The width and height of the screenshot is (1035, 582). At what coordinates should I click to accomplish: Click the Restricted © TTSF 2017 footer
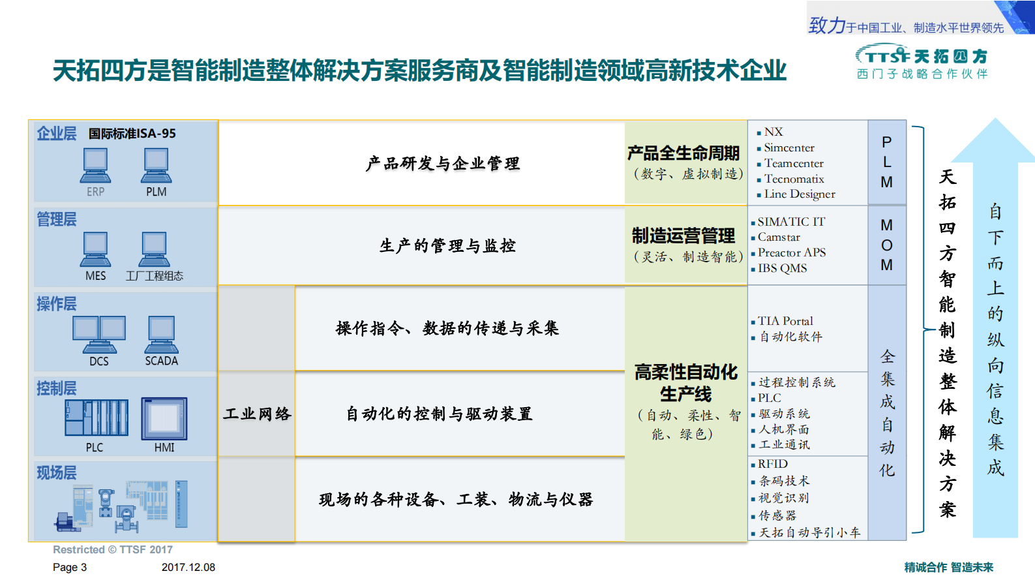pyautogui.click(x=113, y=549)
